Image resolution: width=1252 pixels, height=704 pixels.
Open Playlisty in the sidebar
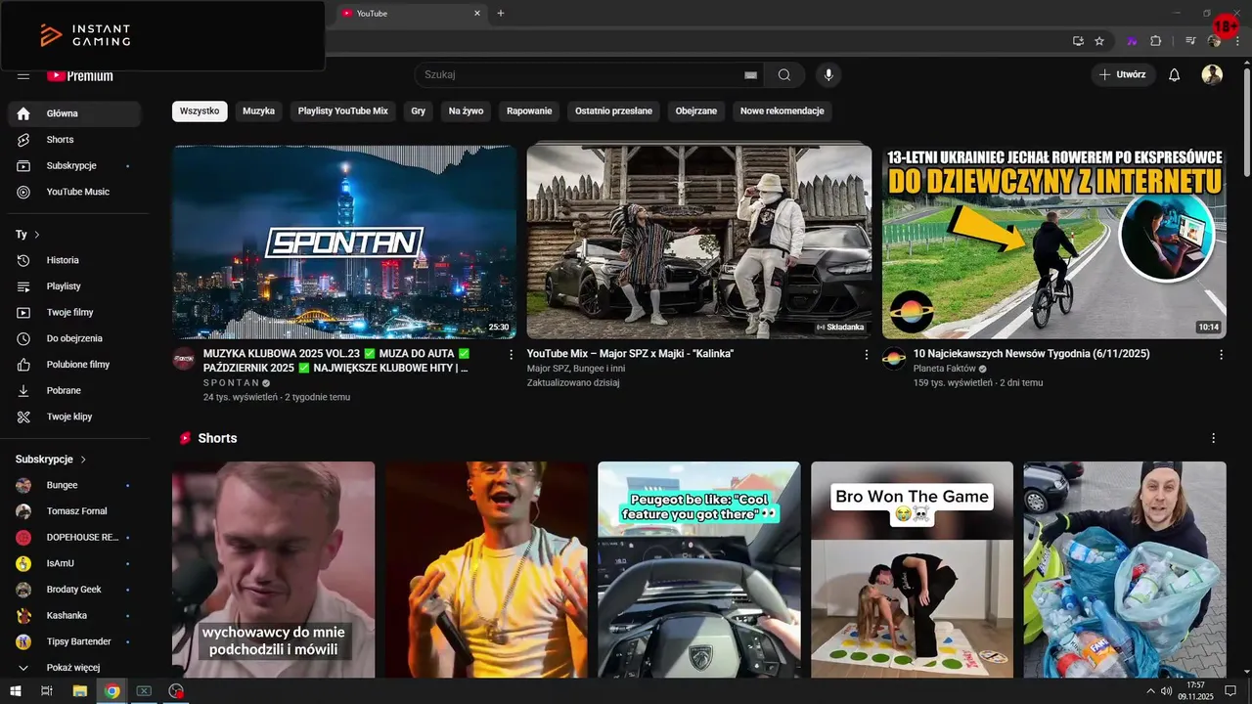(74, 286)
